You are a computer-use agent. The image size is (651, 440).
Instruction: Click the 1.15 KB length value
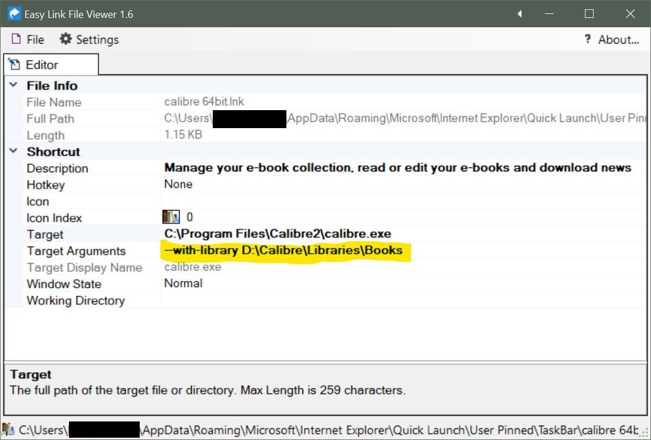tap(183, 134)
